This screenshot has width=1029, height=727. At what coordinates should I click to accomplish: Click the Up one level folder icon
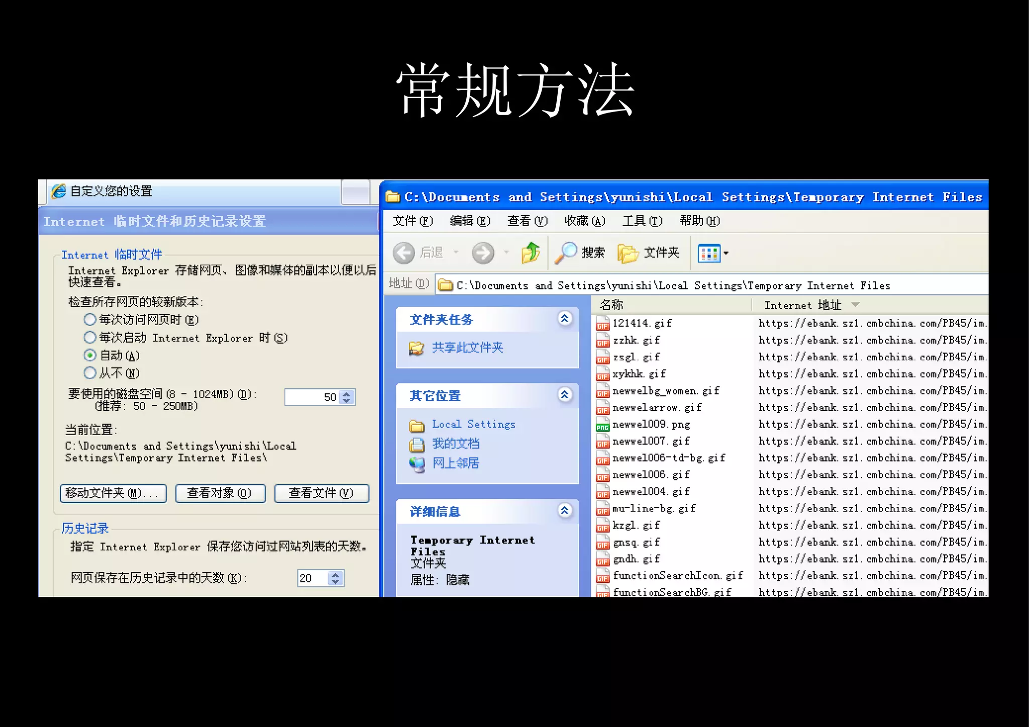531,252
